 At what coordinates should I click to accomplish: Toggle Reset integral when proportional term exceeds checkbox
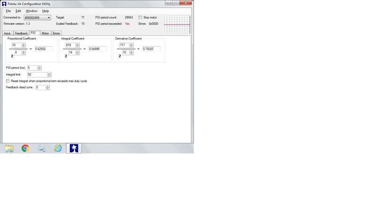coord(8,81)
